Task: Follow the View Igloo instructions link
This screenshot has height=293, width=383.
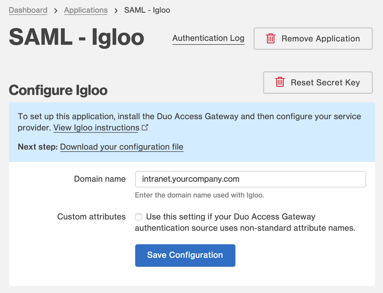Action: pos(95,128)
